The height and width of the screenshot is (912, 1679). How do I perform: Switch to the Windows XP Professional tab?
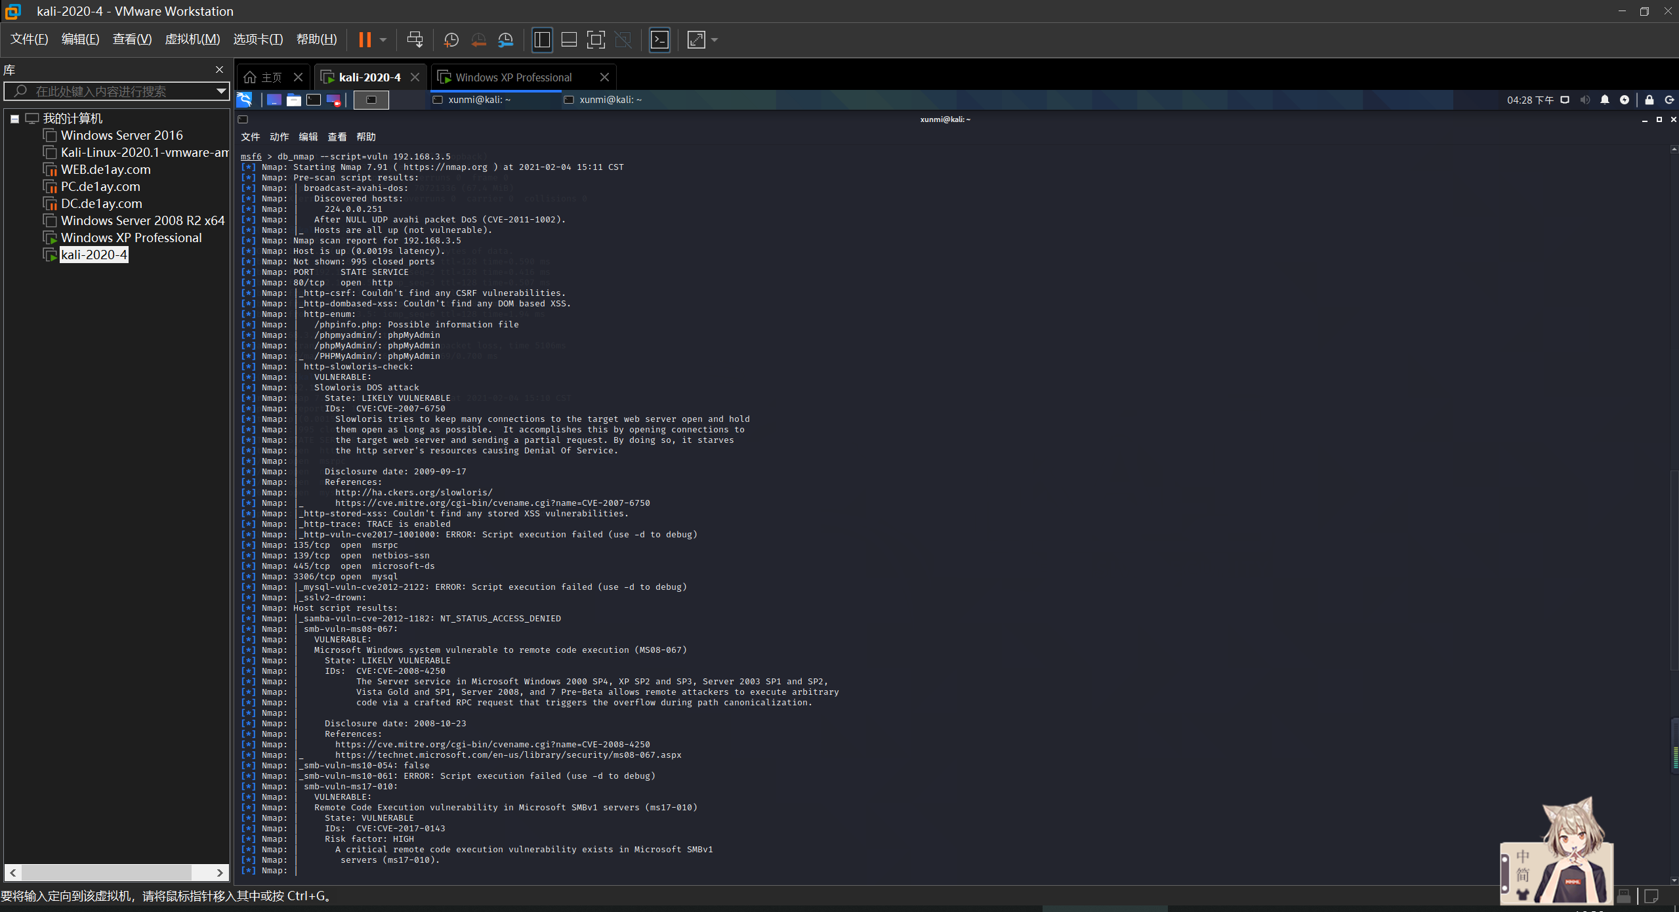tap(513, 77)
